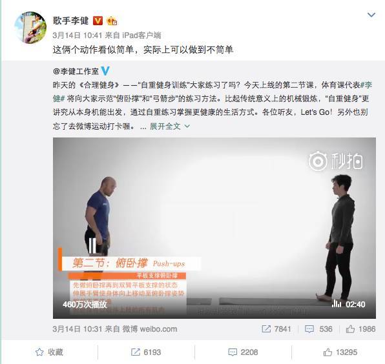Screen dimensions: 385x364
Task: Open the 2208 comments section
Action: click(x=243, y=352)
